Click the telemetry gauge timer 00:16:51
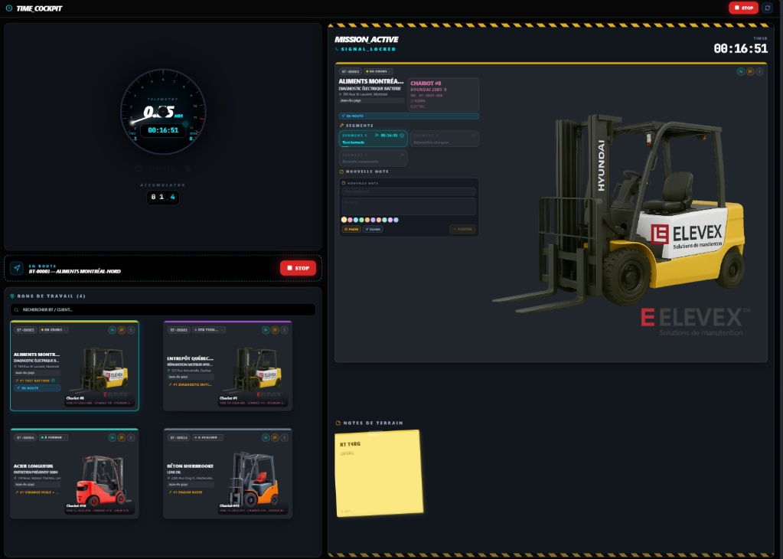 pos(163,130)
